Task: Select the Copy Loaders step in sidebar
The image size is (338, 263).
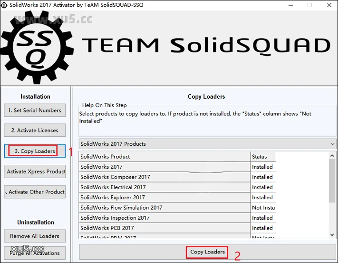Action: pos(35,151)
